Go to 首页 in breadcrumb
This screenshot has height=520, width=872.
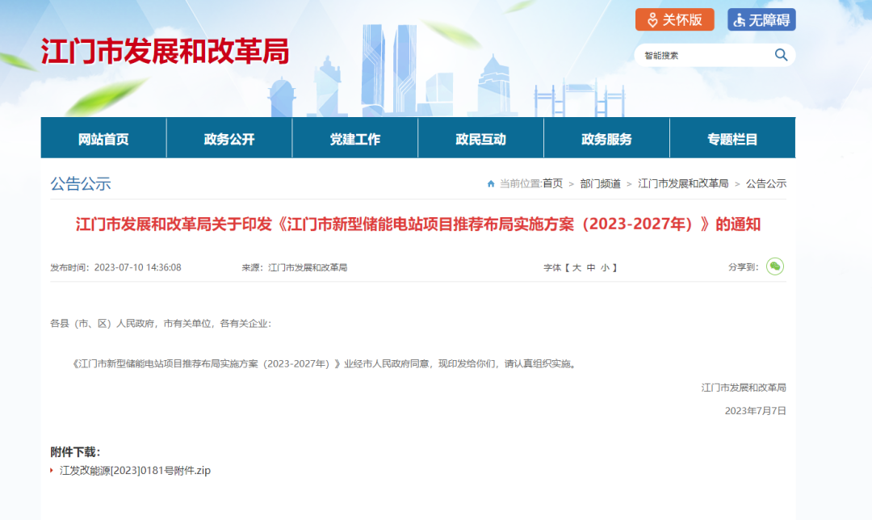pyautogui.click(x=553, y=184)
